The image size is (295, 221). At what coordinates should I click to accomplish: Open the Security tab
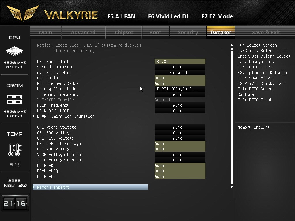tap(188, 32)
